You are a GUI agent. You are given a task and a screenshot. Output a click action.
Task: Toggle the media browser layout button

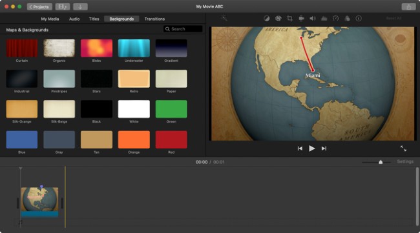point(63,6)
